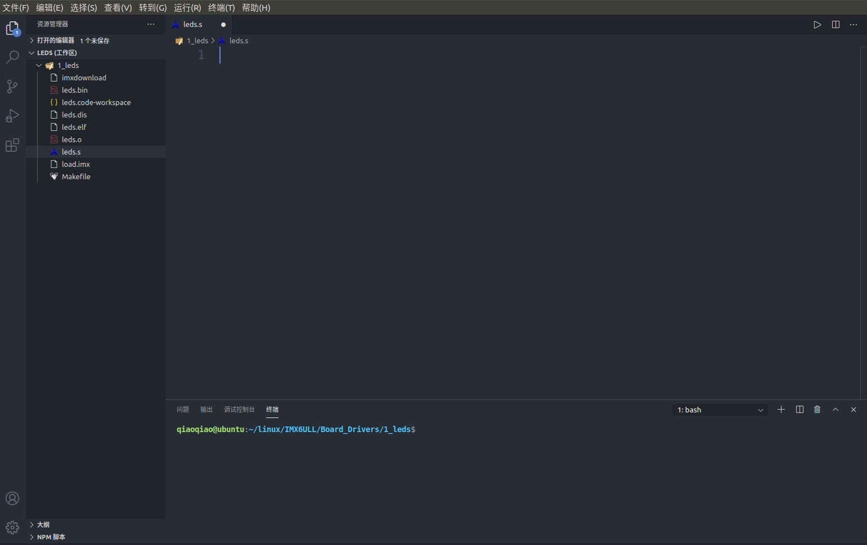Split the terminal pane
The height and width of the screenshot is (545, 867).
[x=799, y=410]
